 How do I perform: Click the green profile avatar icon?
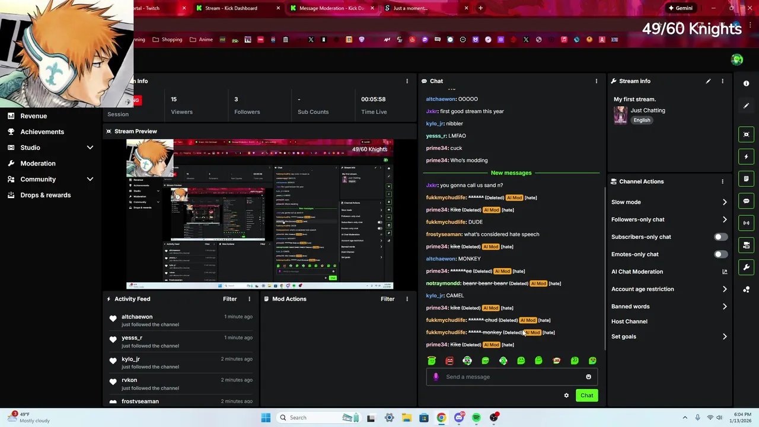coord(737,59)
